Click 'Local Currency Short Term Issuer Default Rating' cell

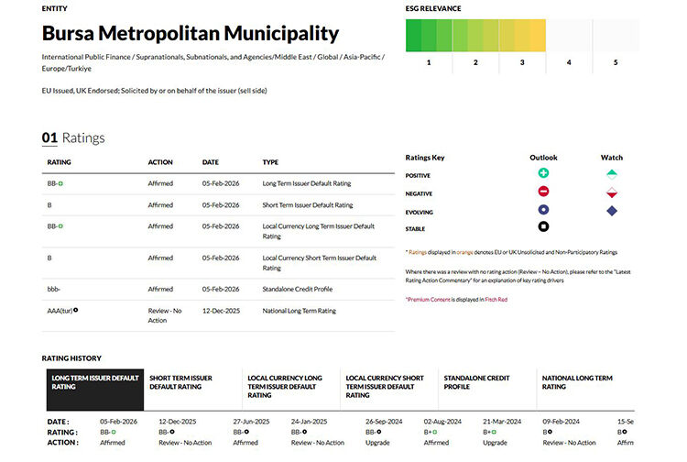320,263
